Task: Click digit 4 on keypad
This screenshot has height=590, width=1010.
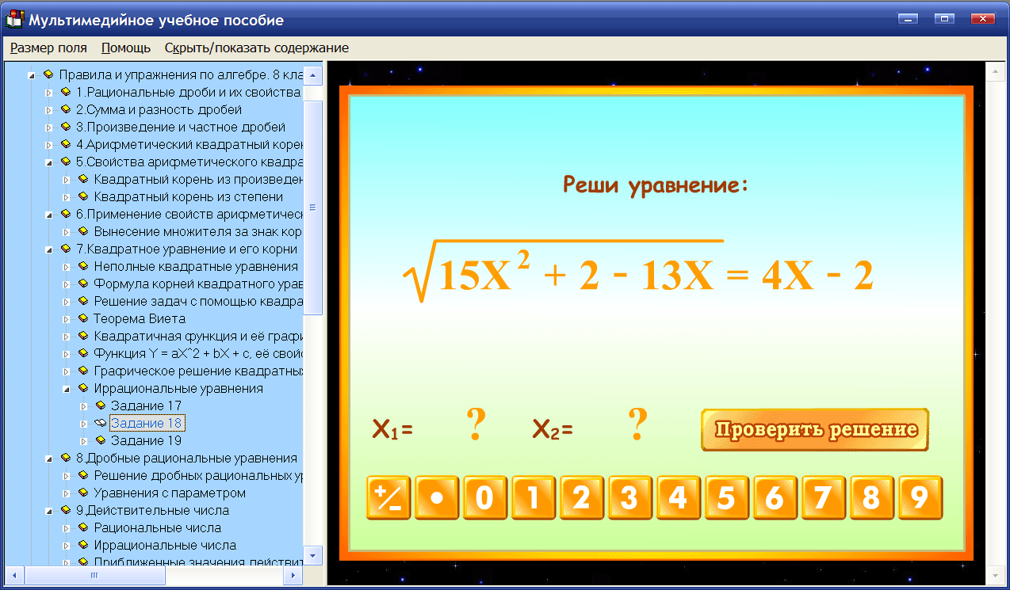Action: click(x=678, y=497)
